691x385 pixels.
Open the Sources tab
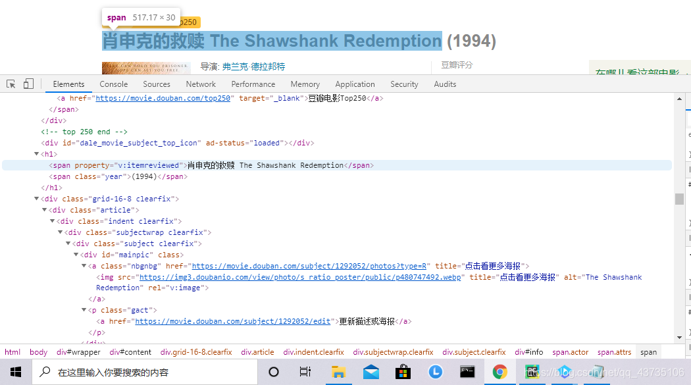157,84
